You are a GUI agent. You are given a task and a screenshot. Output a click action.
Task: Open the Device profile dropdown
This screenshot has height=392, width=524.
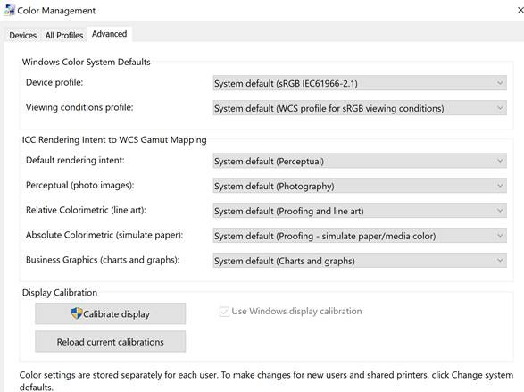360,83
